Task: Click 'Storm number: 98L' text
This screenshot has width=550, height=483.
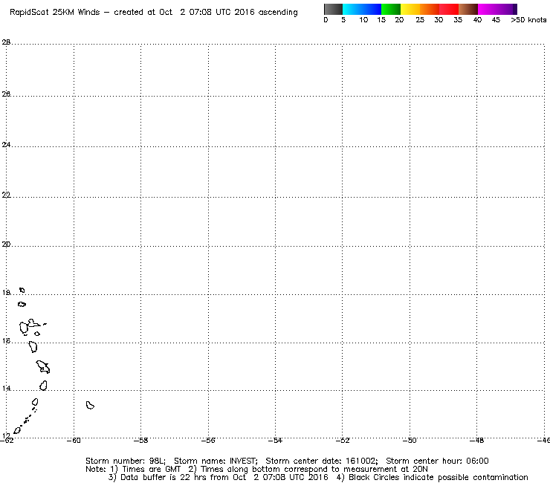Action: pyautogui.click(x=125, y=461)
